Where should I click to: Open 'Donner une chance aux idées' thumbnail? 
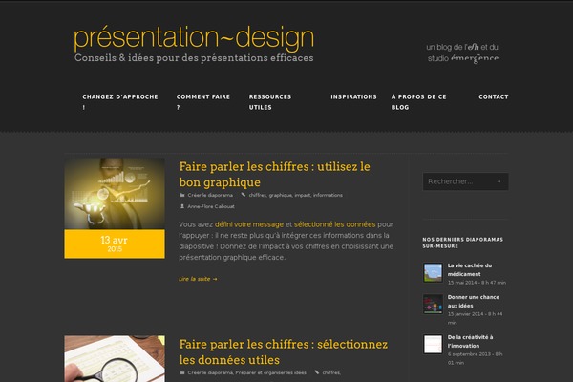[x=432, y=305]
